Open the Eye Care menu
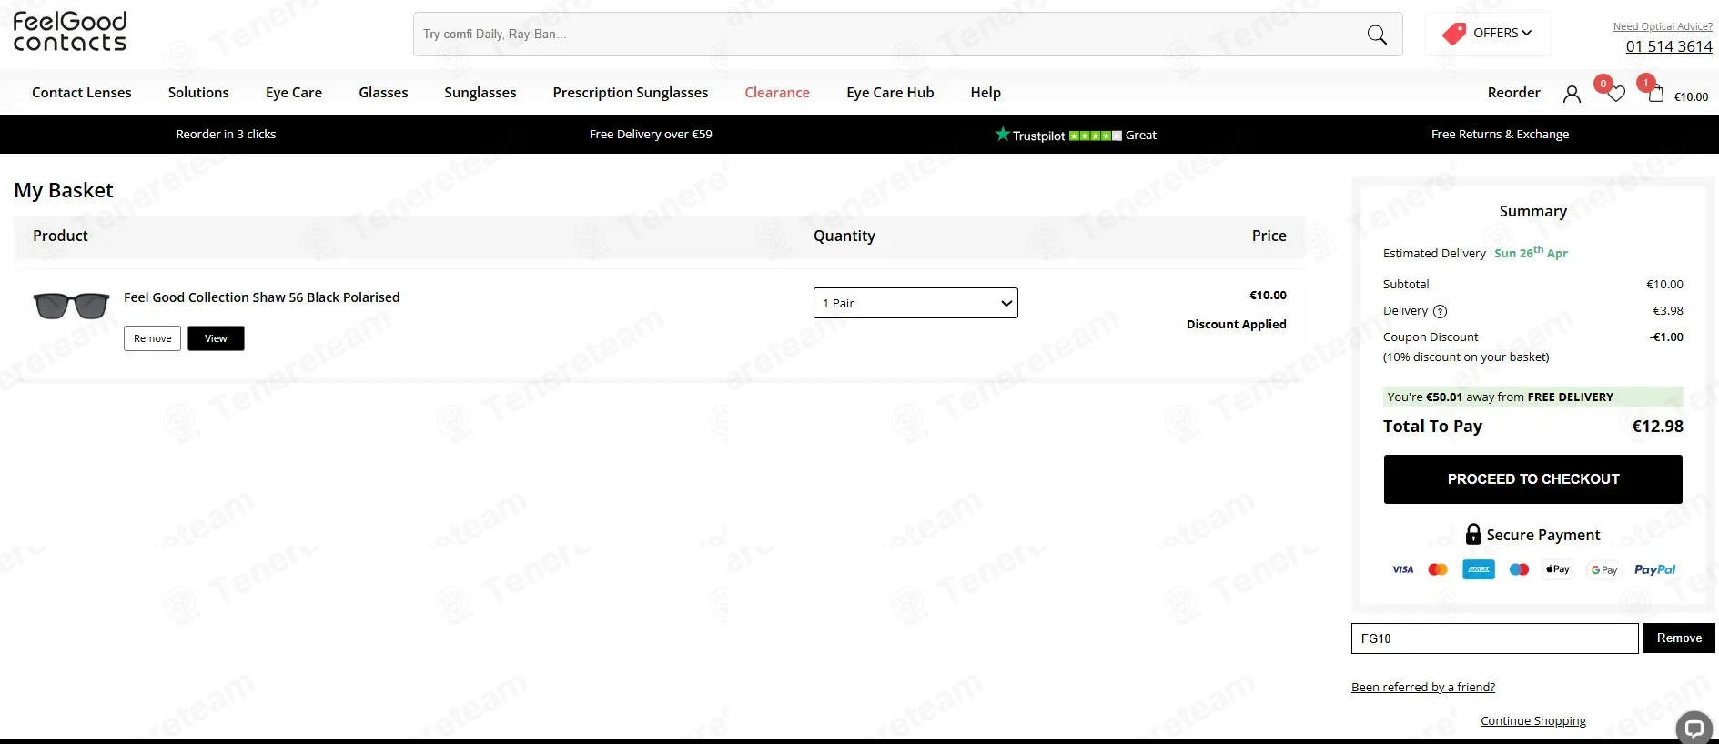Image resolution: width=1719 pixels, height=744 pixels. coord(294,93)
